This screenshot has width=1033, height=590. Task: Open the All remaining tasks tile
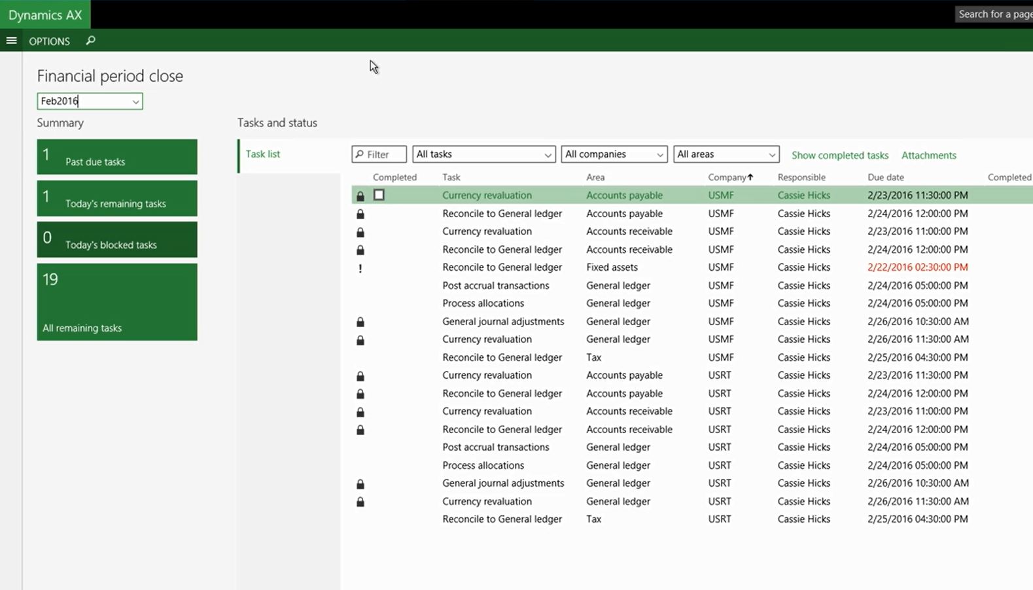tap(117, 302)
